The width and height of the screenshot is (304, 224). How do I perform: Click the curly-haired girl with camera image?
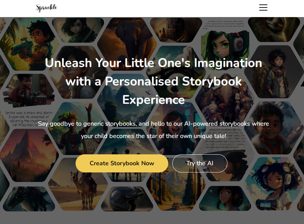[x=274, y=184]
